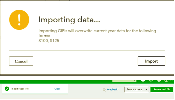This screenshot has height=100, width=175.
Task: Click the Return actions dropdown arrow
Action: 146,89
